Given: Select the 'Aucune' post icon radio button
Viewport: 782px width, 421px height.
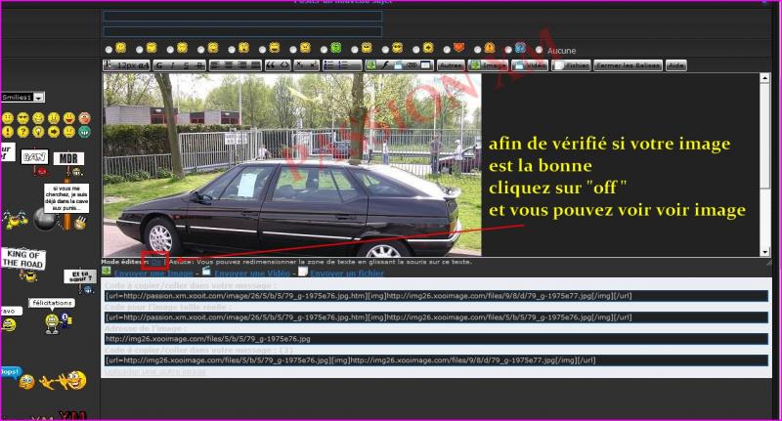Looking at the screenshot, I should (x=539, y=50).
